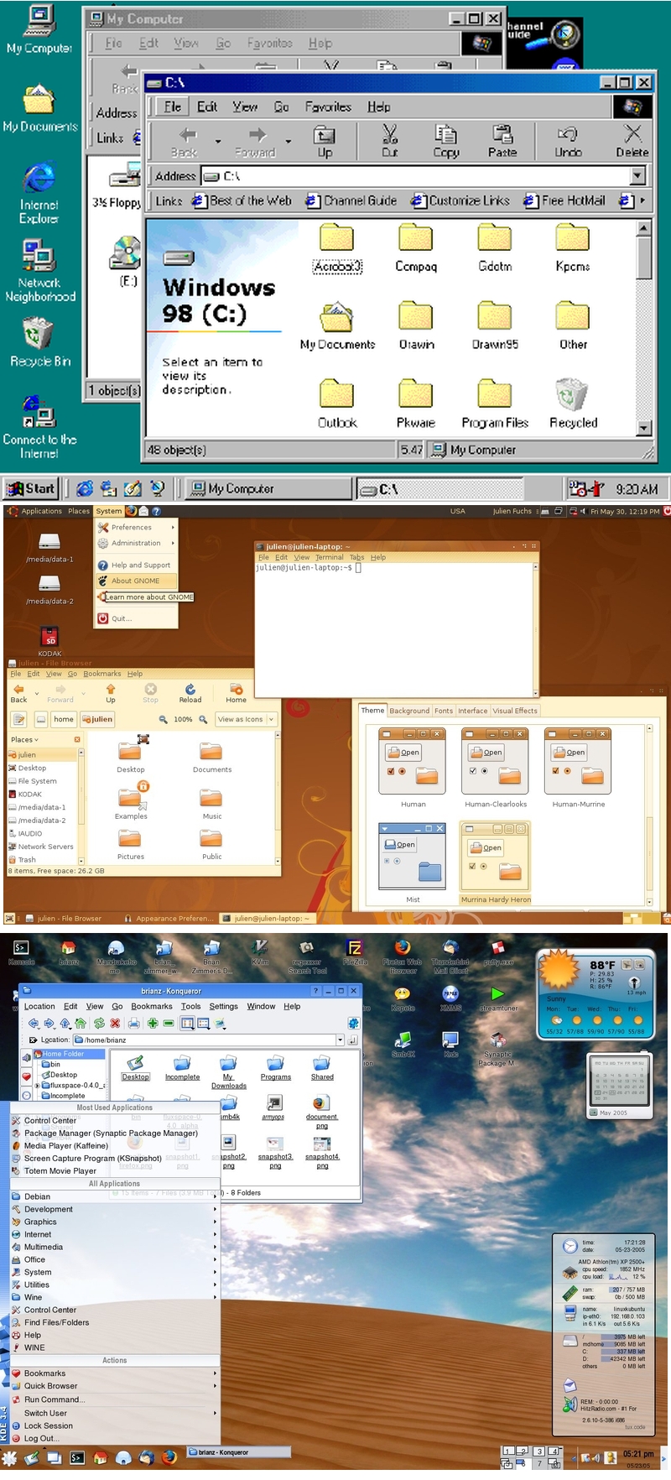This screenshot has width=671, height=1480.
Task: Click the 'Best of the Web' link in the Links bar
Action: 242,201
